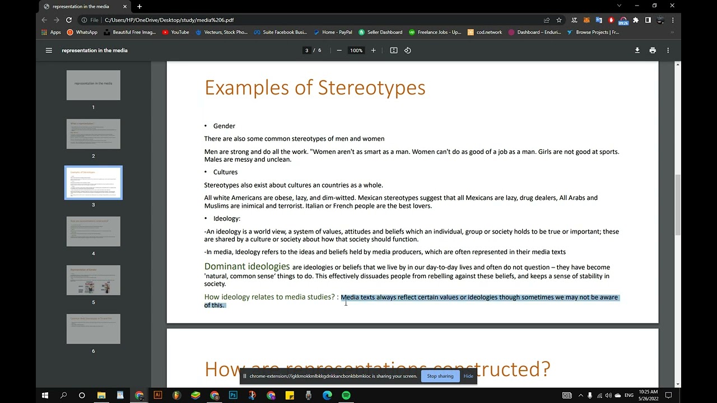This screenshot has height=403, width=717.
Task: Open BlueStacks from the taskbar
Action: click(195, 395)
